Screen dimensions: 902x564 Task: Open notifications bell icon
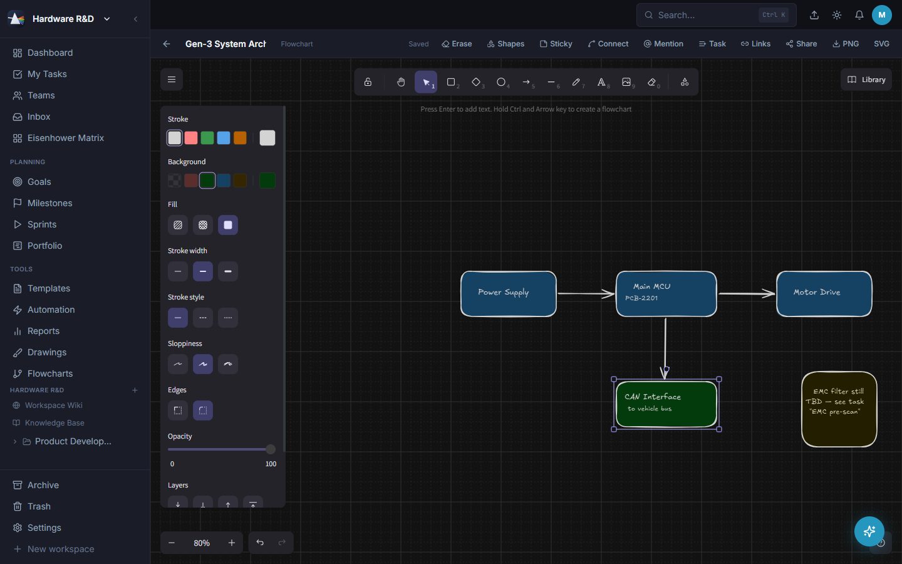coord(859,15)
